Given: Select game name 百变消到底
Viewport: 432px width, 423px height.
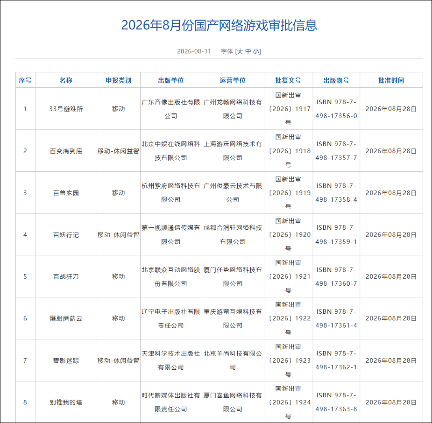Looking at the screenshot, I should tap(66, 151).
